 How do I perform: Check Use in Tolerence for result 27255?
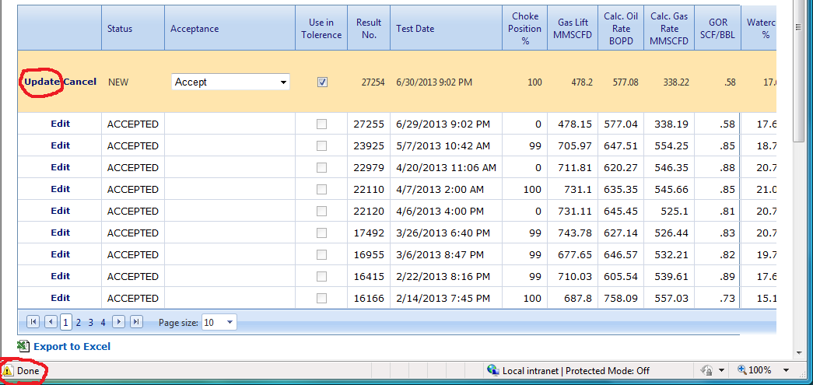coord(322,124)
